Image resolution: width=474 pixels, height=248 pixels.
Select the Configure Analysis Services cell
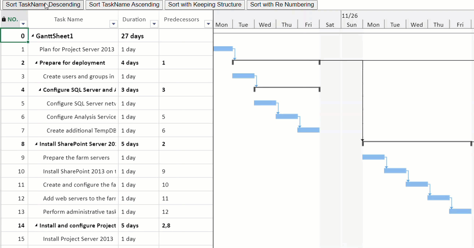point(73,117)
